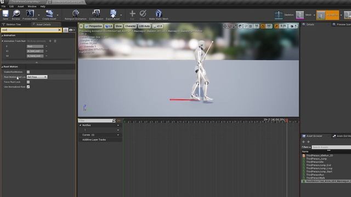Image resolution: width=351 pixels, height=197 pixels.
Task: Open the Preview Mesh dropdown arrow
Action: pos(39,15)
